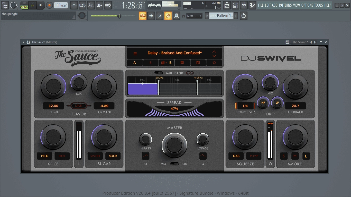Open the Playlist view icon

(227, 5)
